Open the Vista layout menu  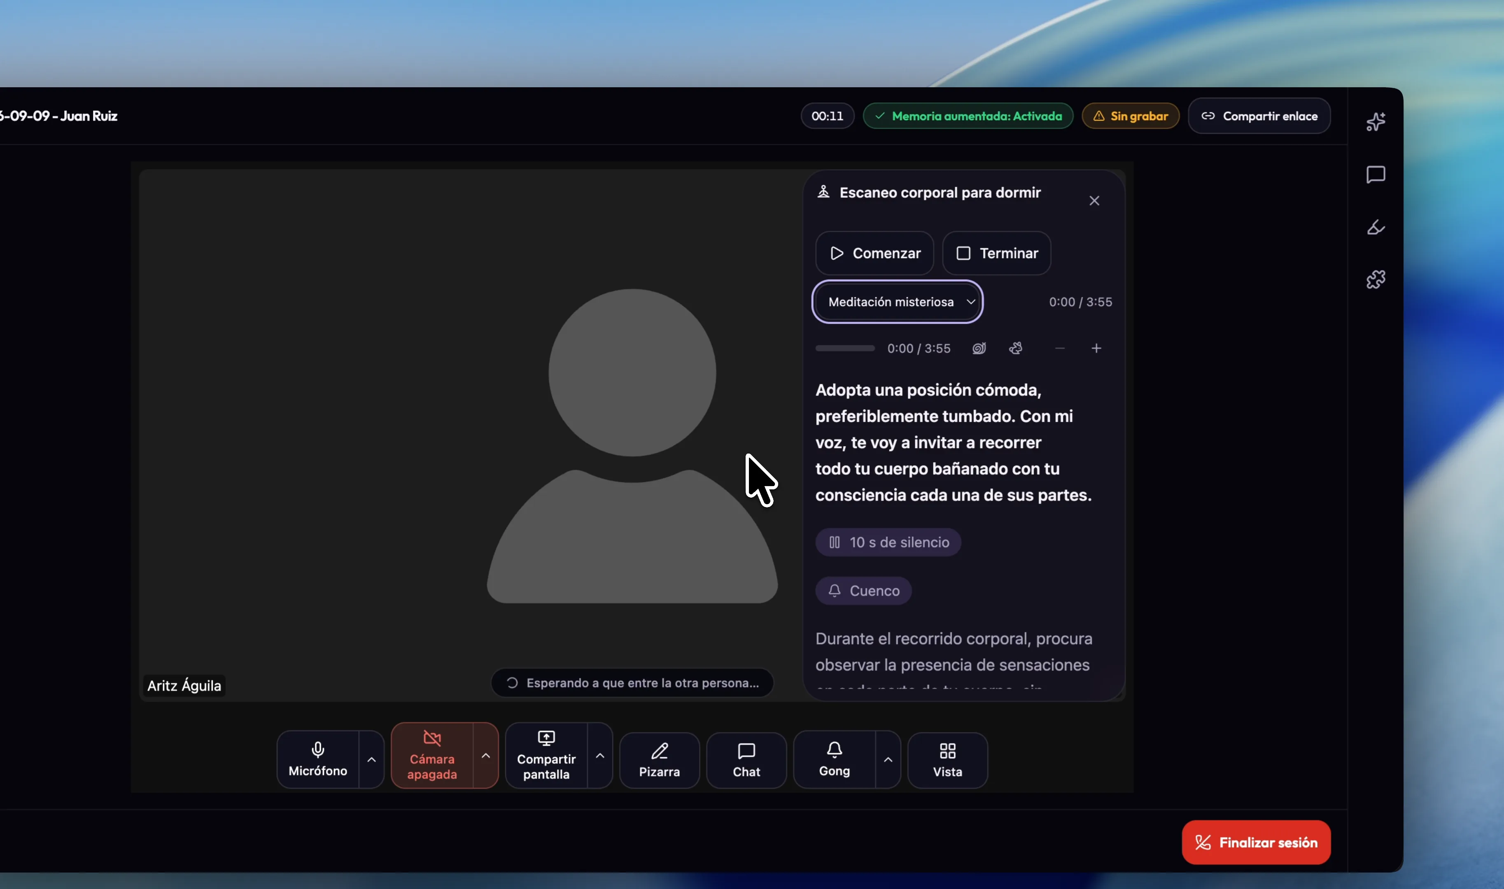click(947, 760)
